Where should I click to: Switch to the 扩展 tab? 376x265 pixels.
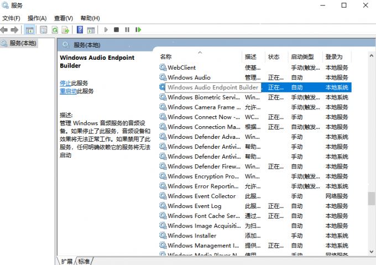66,261
